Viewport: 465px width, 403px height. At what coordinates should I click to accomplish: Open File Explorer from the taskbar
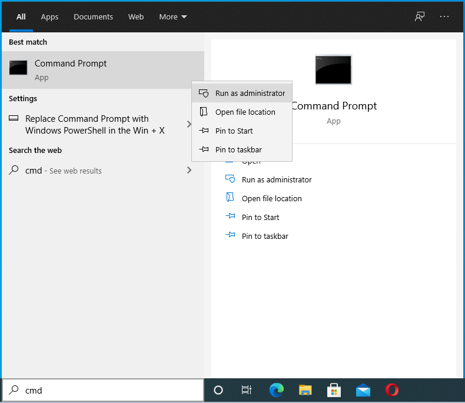pyautogui.click(x=305, y=390)
